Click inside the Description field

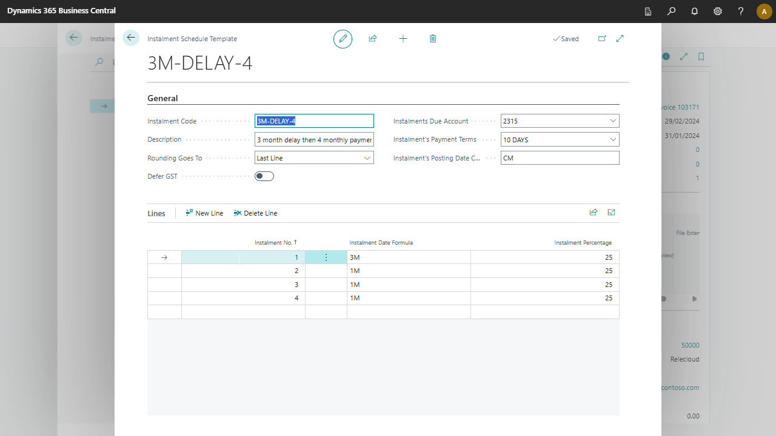point(314,139)
